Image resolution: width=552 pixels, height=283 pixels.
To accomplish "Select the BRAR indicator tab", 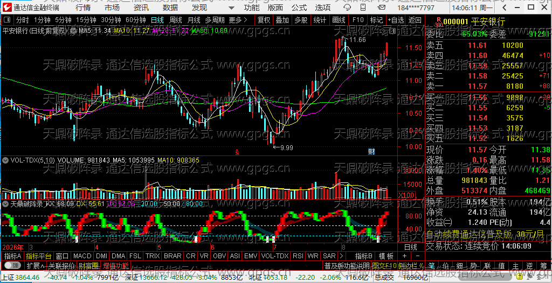I will [x=172, y=256].
